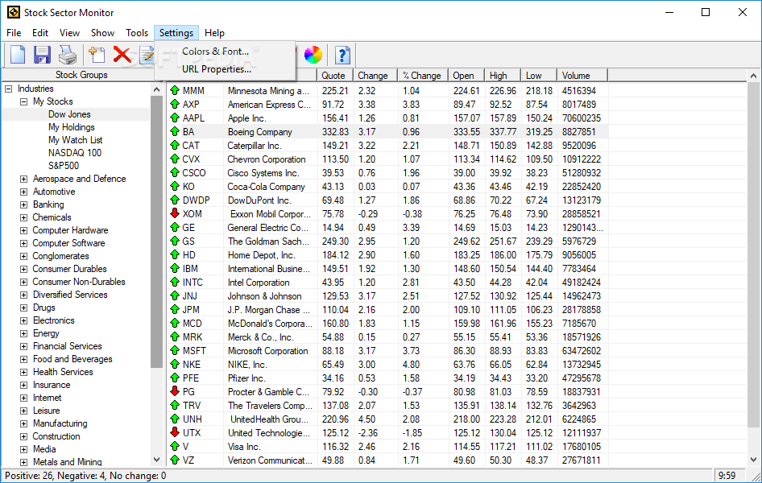Click the Print toolbar icon
The width and height of the screenshot is (762, 483).
click(x=68, y=55)
